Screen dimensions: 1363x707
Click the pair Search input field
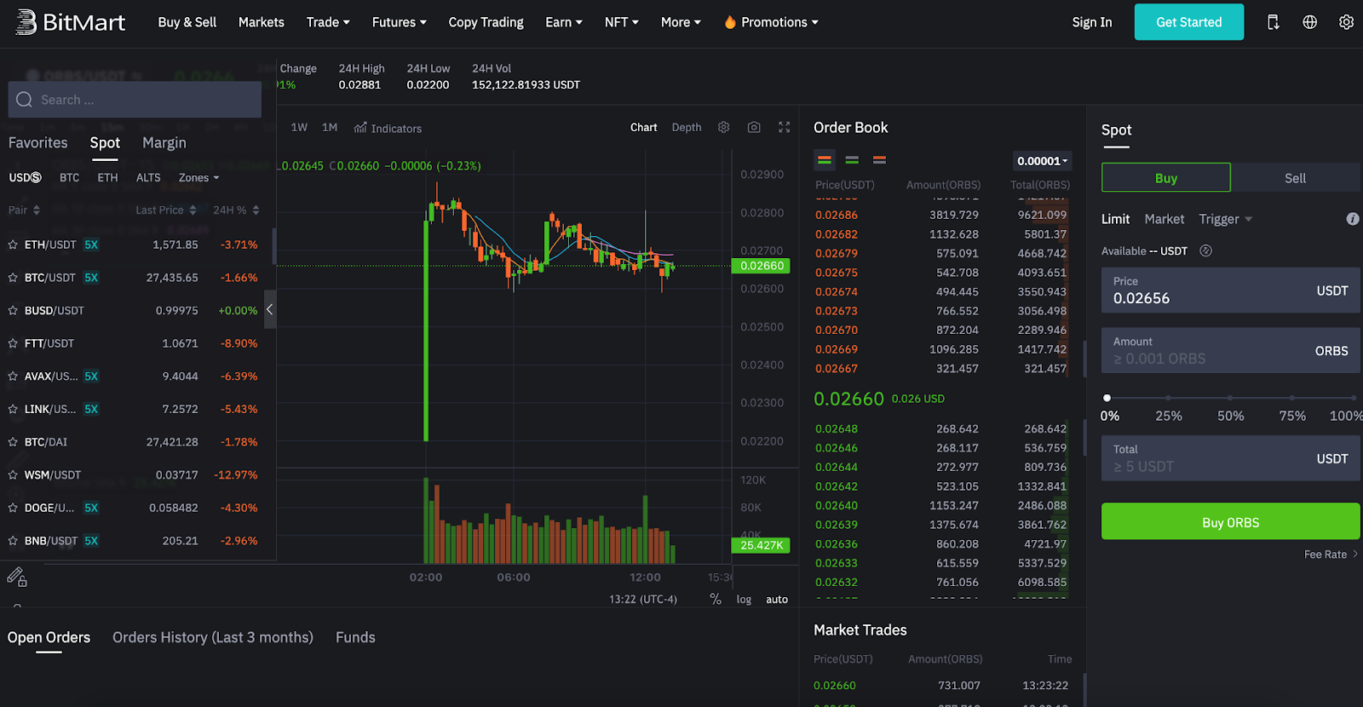135,100
